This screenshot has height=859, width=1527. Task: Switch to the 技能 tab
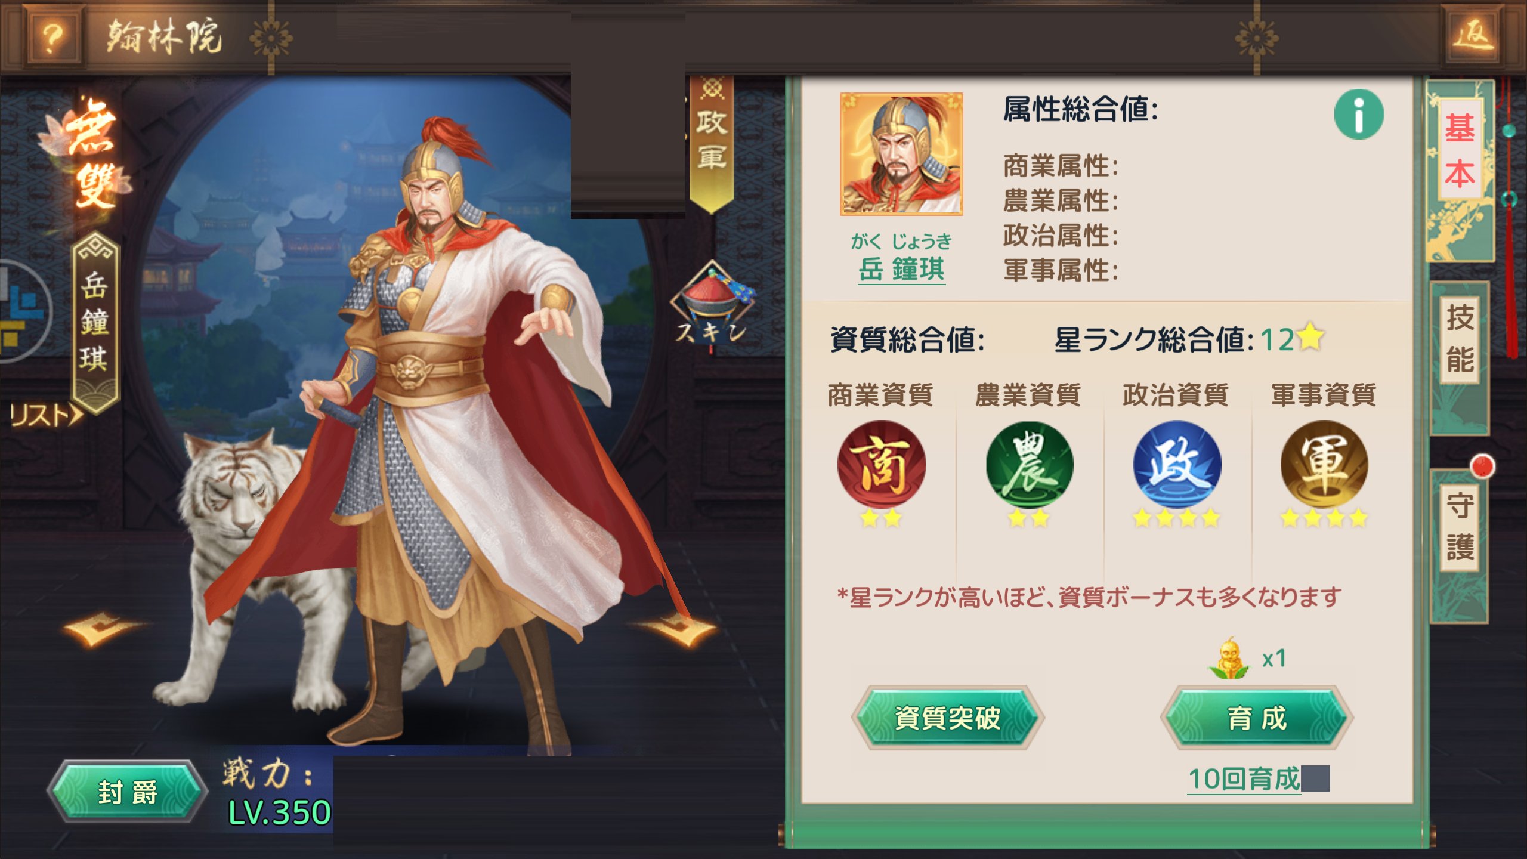[1459, 338]
